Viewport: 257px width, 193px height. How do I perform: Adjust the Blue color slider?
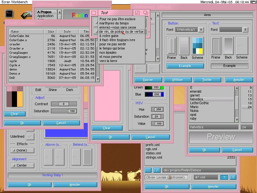pos(154,94)
